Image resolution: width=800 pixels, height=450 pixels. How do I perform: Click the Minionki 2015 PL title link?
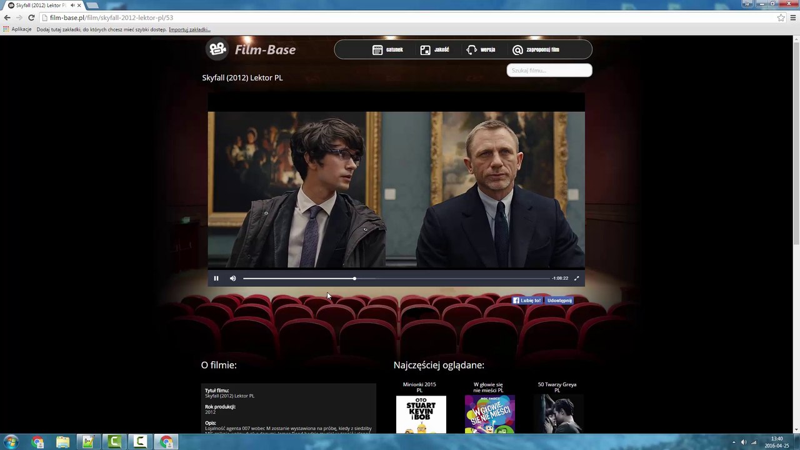click(x=419, y=387)
